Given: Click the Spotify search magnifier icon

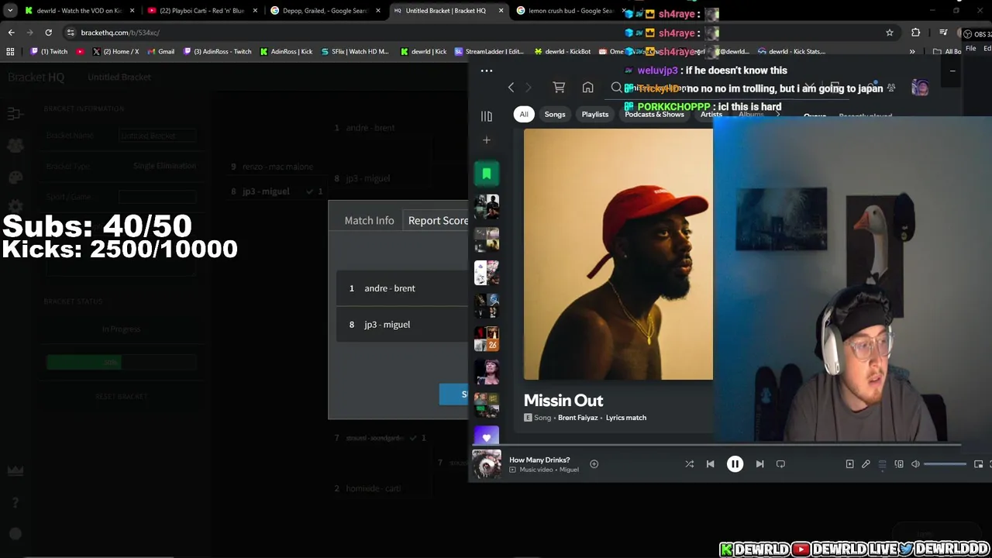Looking at the screenshot, I should 616,88.
